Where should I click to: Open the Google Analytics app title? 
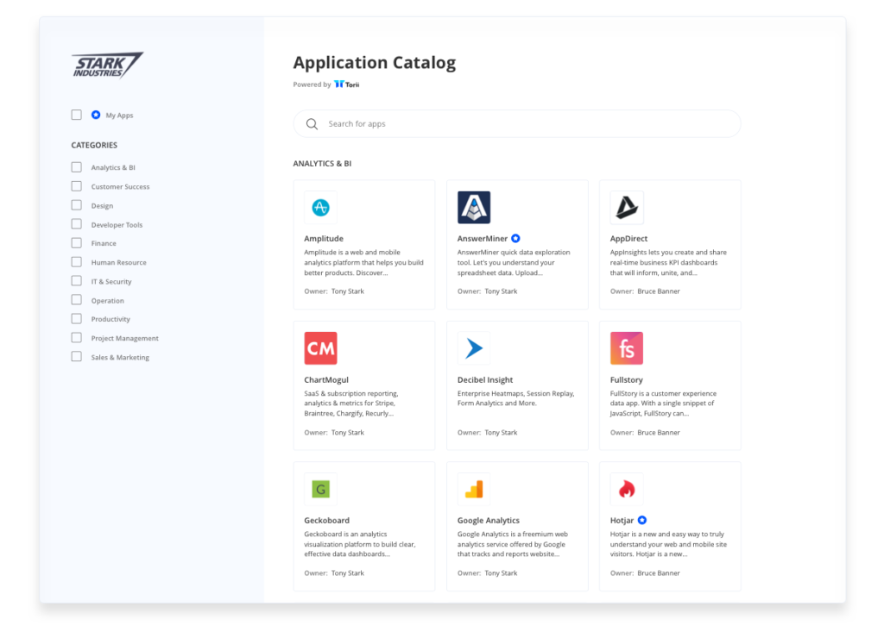tap(489, 520)
